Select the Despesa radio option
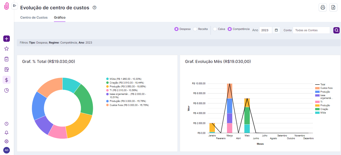The height and width of the screenshot is (155, 341). coord(176,29)
